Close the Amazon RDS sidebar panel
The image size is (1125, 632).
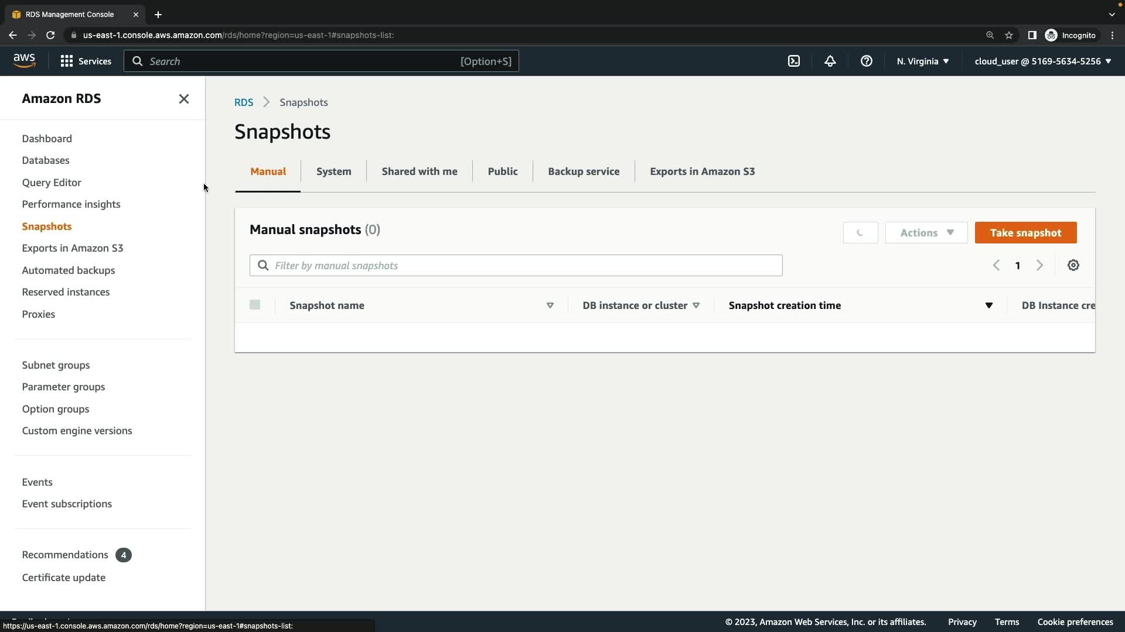point(184,99)
